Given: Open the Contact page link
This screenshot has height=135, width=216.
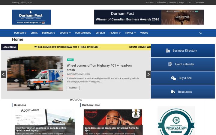Looking at the screenshot, I should tap(172, 2).
